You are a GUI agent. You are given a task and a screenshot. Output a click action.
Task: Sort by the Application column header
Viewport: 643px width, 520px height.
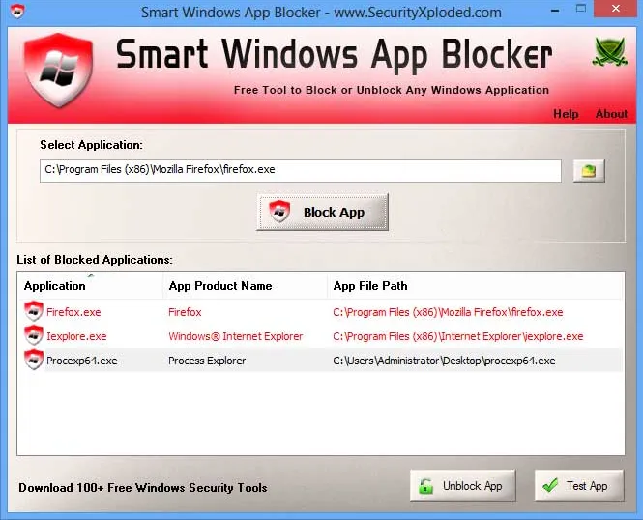(x=89, y=285)
